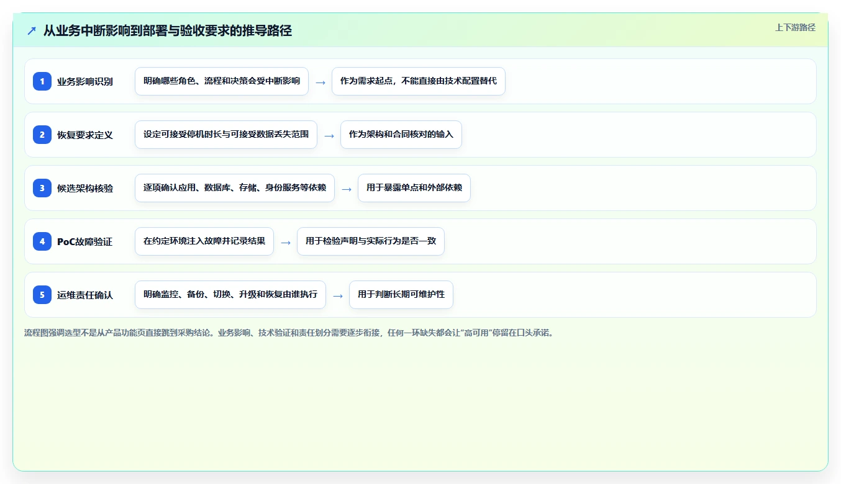Click the box 用于暴露单点和外部依赖

click(x=414, y=188)
